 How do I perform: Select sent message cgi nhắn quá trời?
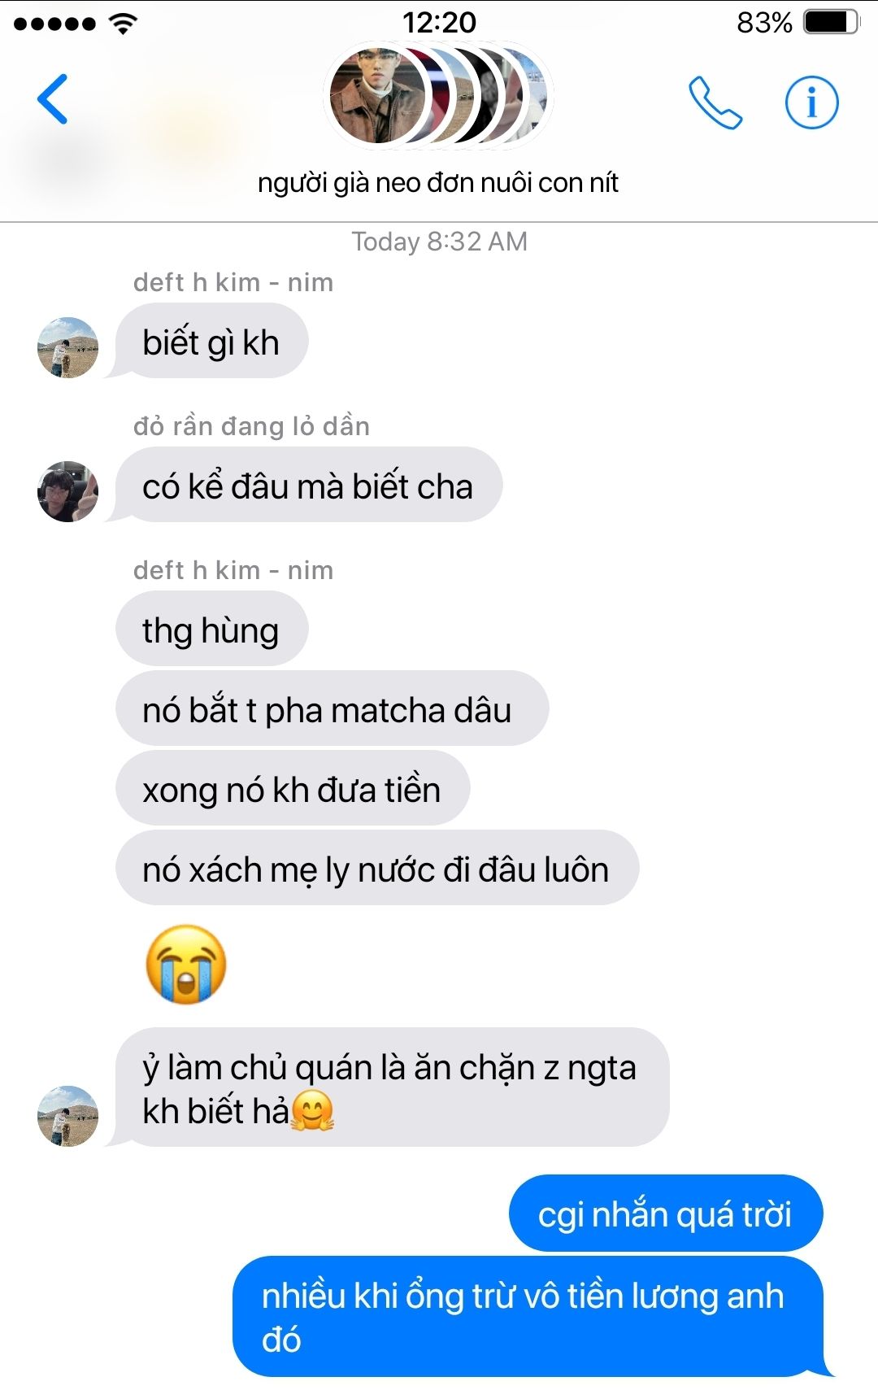(x=666, y=1213)
